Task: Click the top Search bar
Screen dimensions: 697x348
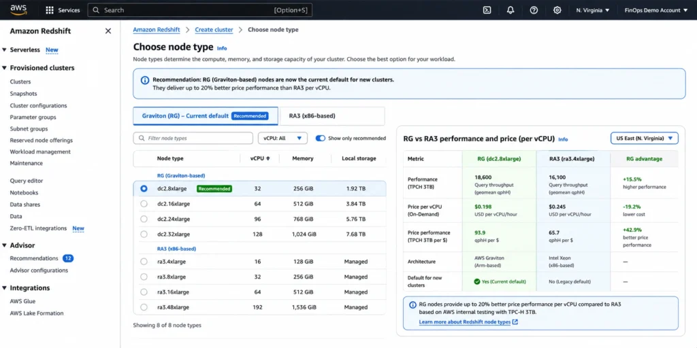Action: click(x=200, y=10)
